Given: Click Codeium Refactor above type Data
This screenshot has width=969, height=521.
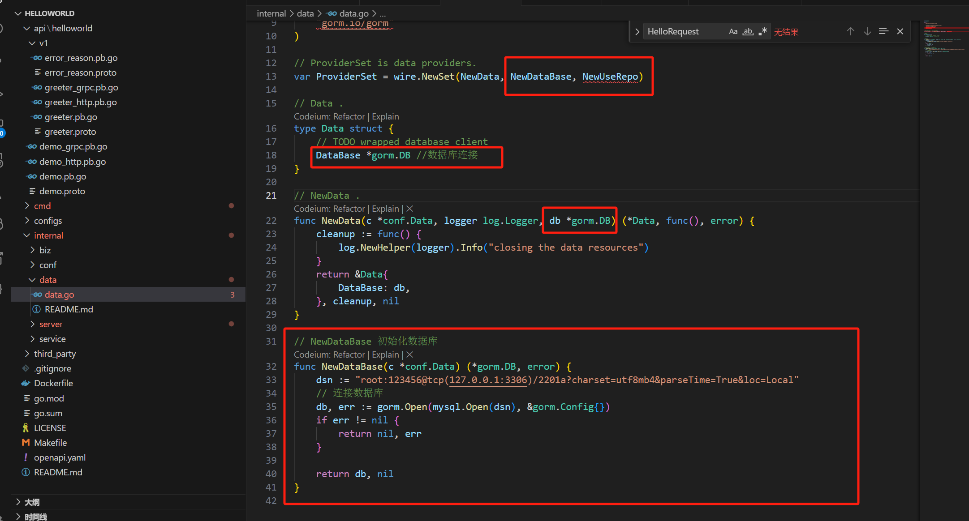Looking at the screenshot, I should pos(349,116).
